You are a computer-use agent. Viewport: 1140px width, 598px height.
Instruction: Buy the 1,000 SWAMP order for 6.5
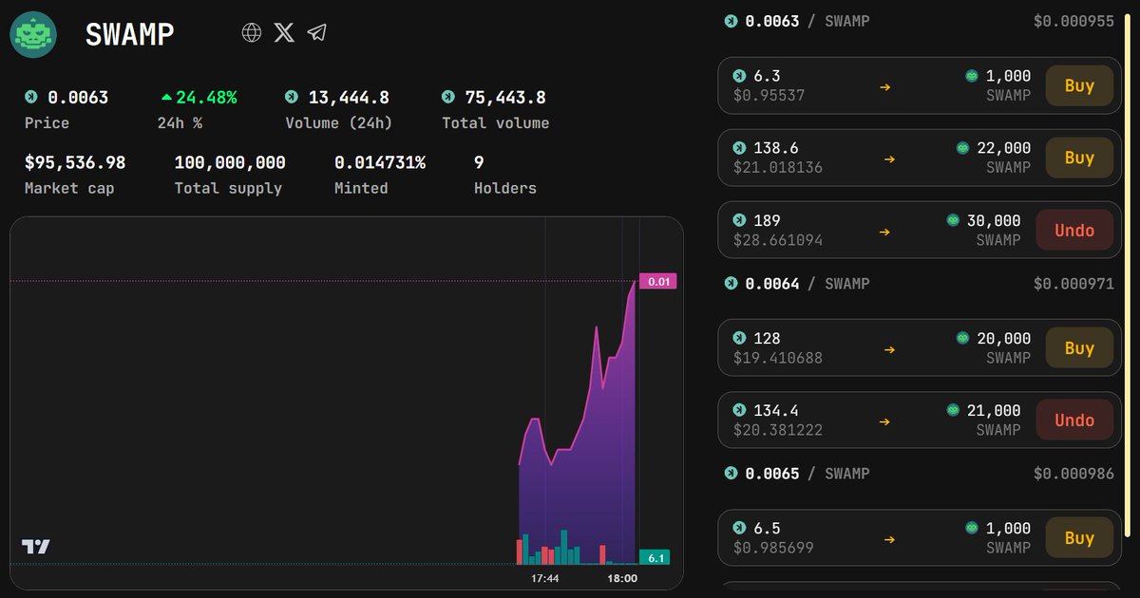pyautogui.click(x=1079, y=537)
